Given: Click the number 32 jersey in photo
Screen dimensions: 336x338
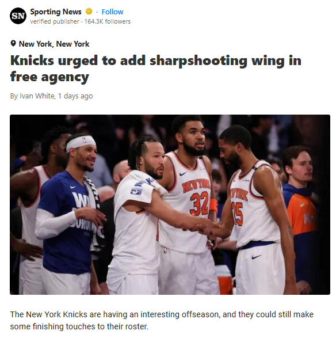Looking at the screenshot, I should click(x=200, y=203).
